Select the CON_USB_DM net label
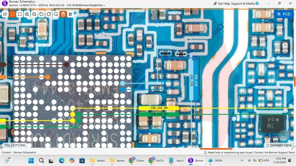 (x=159, y=108)
